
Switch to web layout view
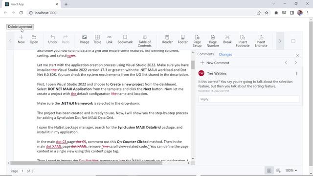coord(278,171)
